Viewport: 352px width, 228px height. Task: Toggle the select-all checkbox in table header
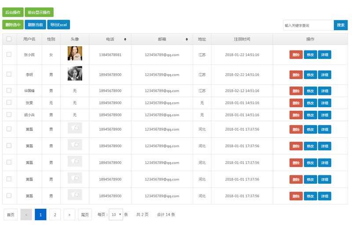point(9,39)
